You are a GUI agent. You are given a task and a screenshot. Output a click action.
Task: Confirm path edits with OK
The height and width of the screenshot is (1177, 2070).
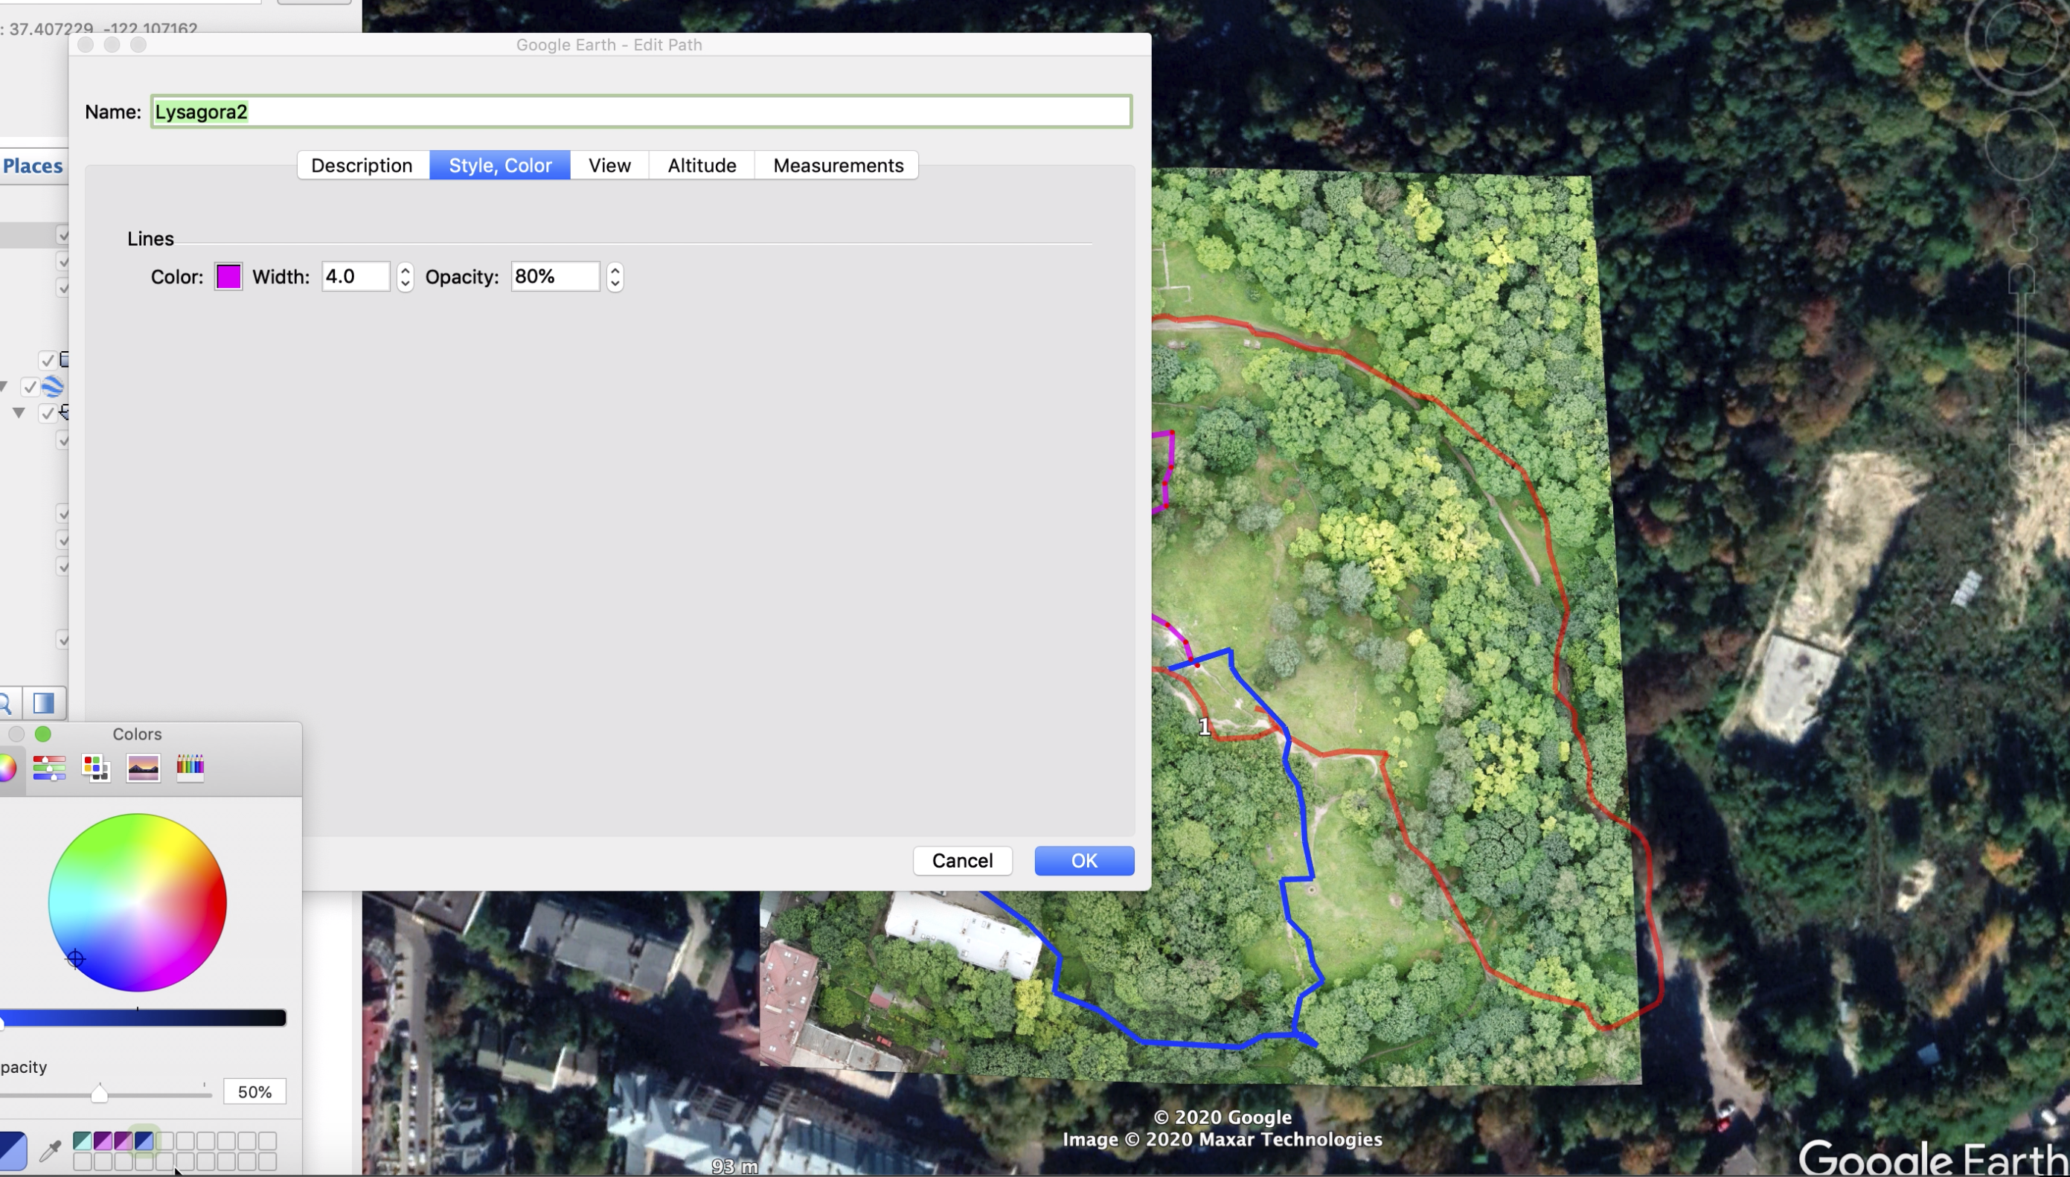1083,860
